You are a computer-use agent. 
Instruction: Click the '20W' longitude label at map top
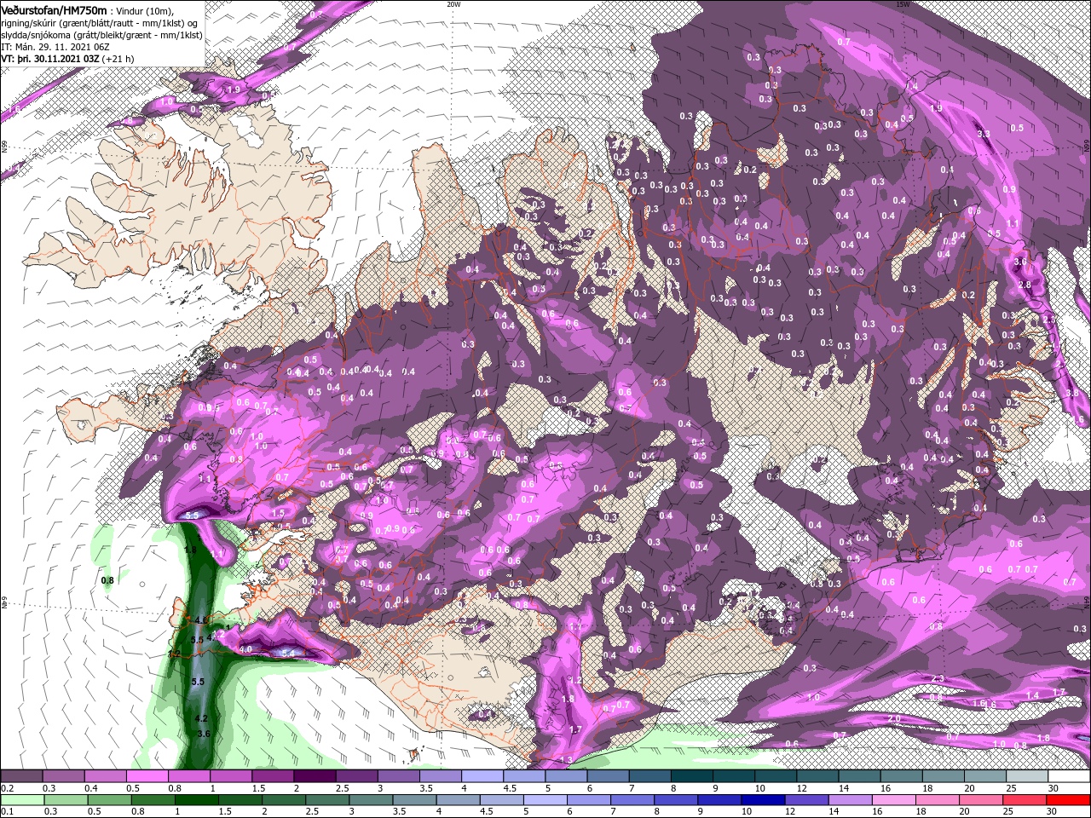tap(453, 3)
